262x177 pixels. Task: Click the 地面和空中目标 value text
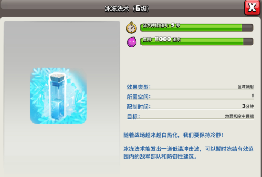pyautogui.click(x=240, y=116)
